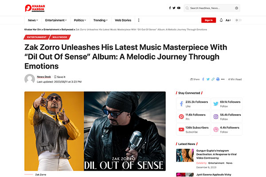
Task: Click the notification bell icon
Action: tap(221, 20)
